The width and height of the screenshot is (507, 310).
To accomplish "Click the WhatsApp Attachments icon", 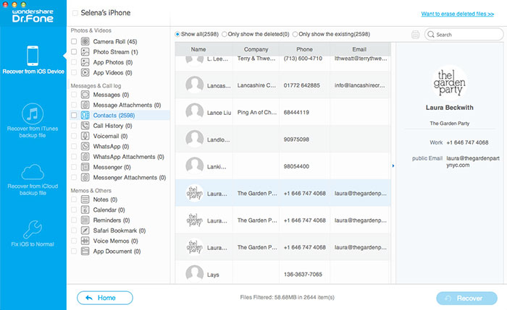I will (x=85, y=157).
